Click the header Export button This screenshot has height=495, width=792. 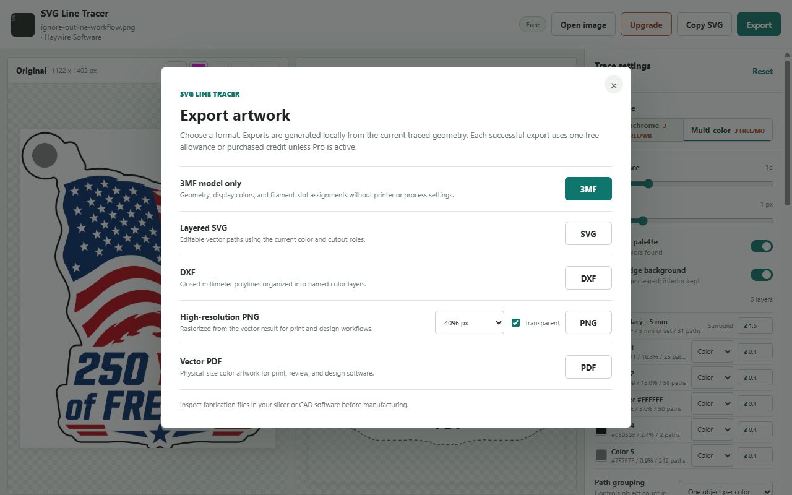pos(759,25)
